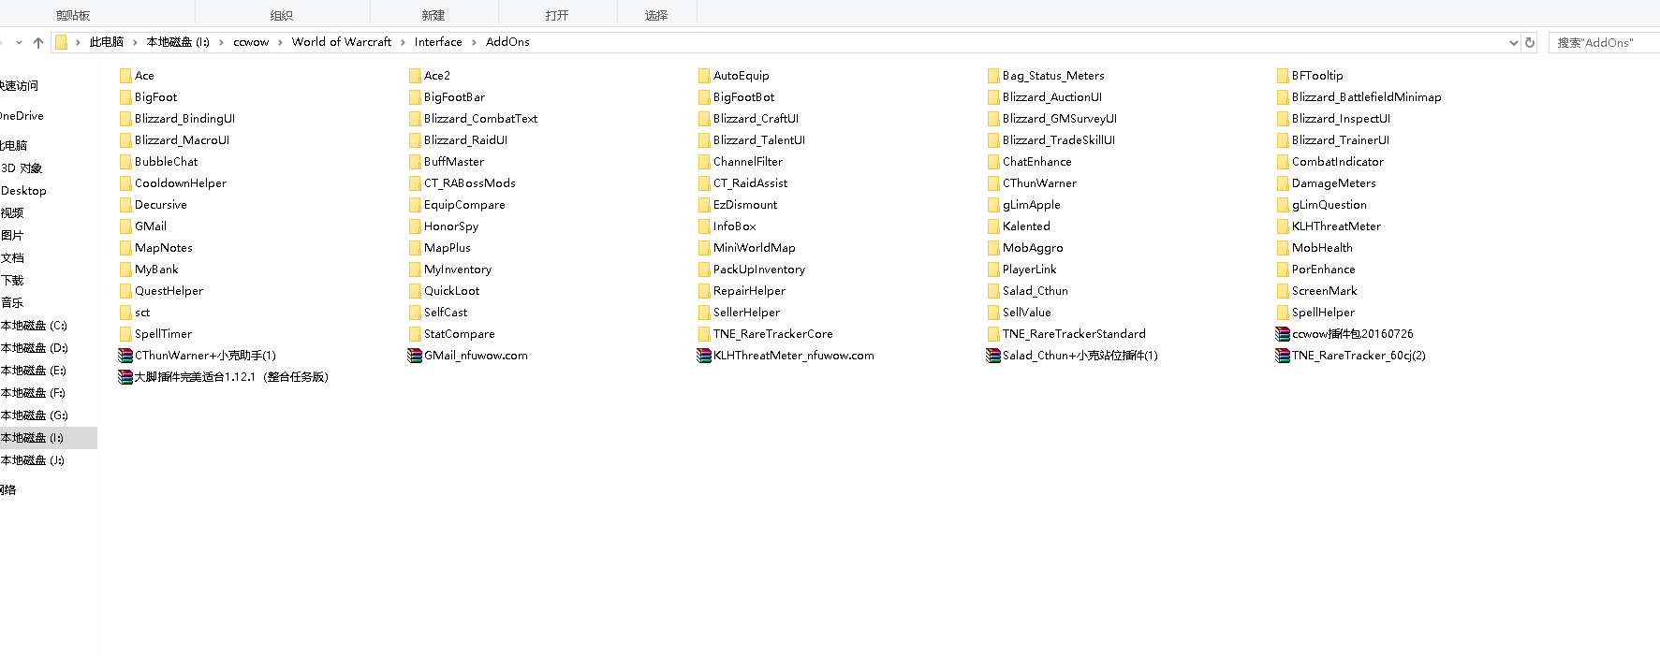Click the AddOns search box
This screenshot has height=656, width=1660.
pos(1603,42)
